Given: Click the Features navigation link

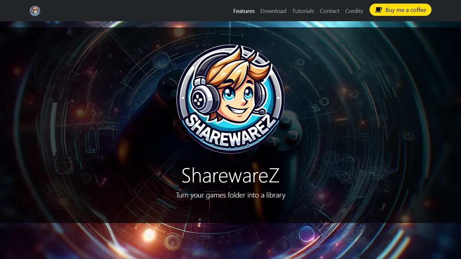Looking at the screenshot, I should pos(243,11).
